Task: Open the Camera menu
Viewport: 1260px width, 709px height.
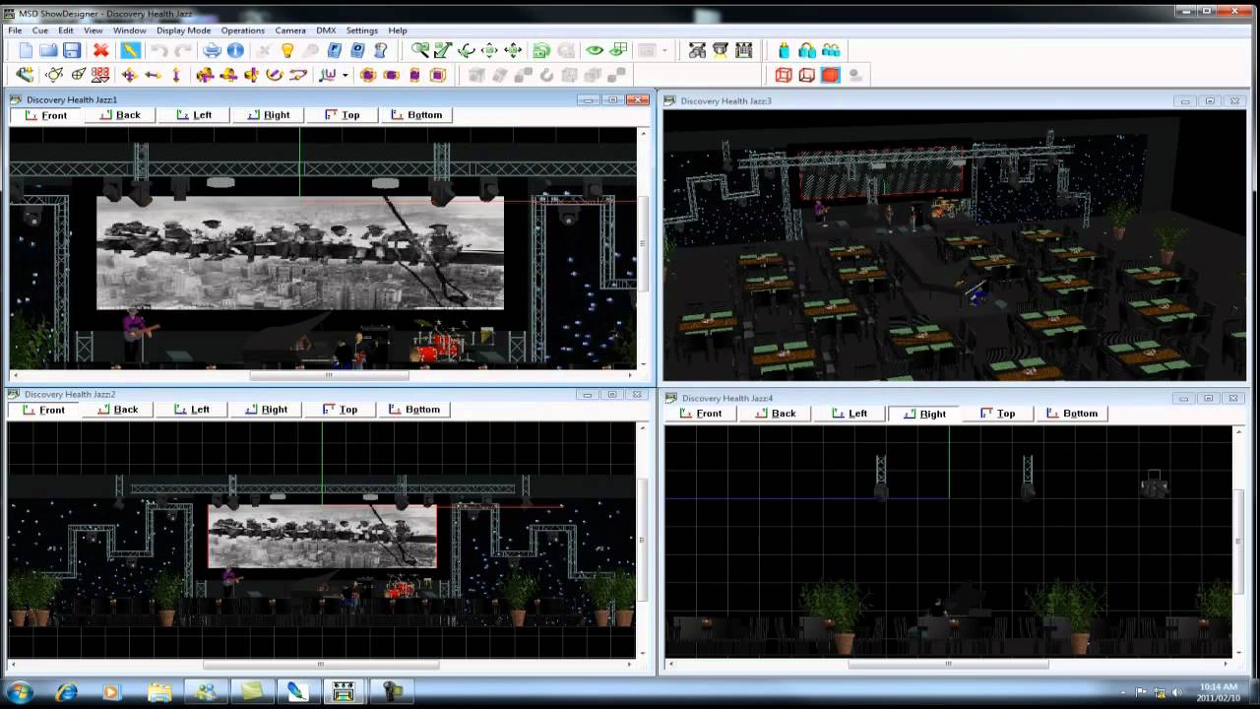Action: click(x=290, y=31)
